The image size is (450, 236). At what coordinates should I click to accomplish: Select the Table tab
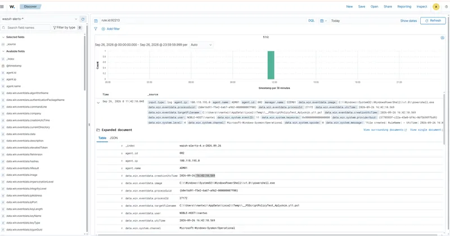point(102,138)
